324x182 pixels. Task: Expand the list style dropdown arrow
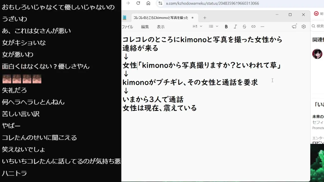point(217,27)
